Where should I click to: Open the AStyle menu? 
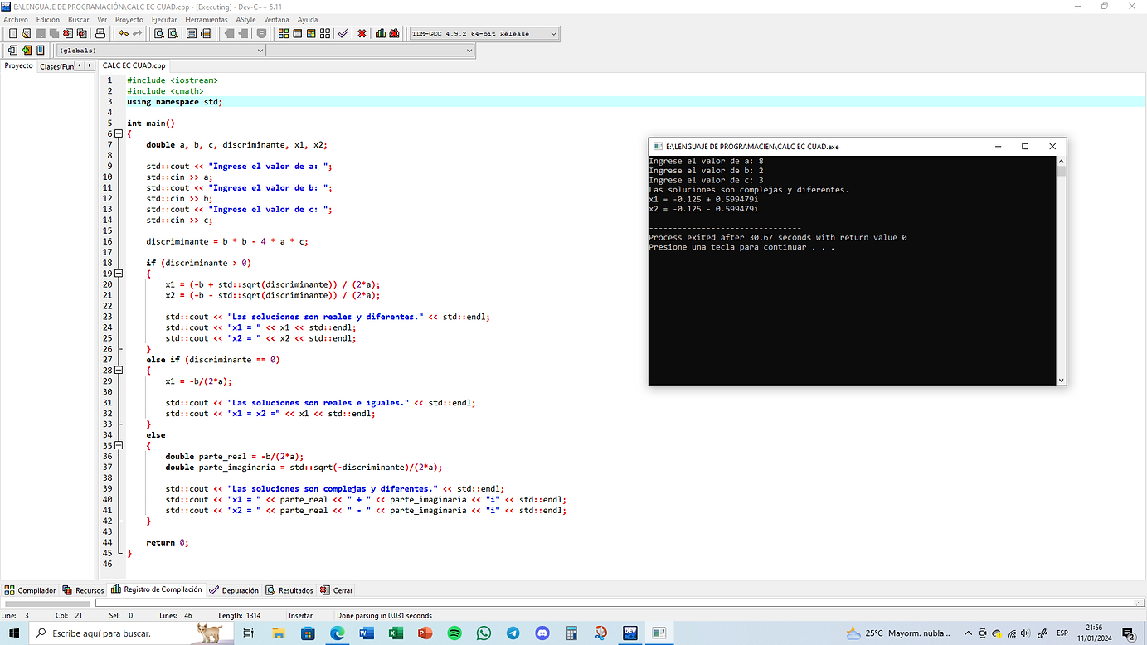click(245, 19)
